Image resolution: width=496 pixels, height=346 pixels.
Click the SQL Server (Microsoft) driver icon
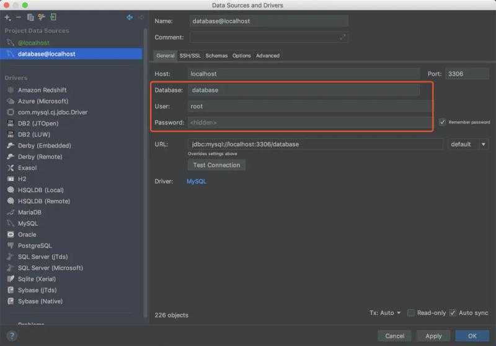[11, 268]
